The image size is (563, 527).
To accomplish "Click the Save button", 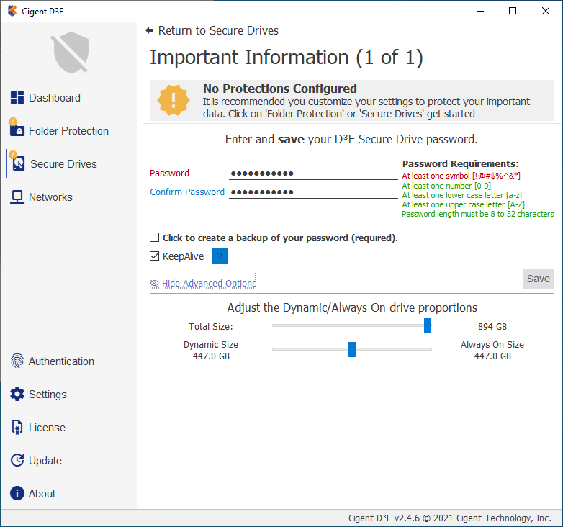I will [538, 279].
